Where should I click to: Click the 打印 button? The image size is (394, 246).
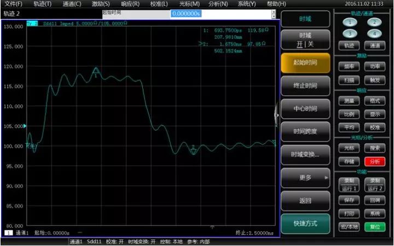click(x=349, y=214)
